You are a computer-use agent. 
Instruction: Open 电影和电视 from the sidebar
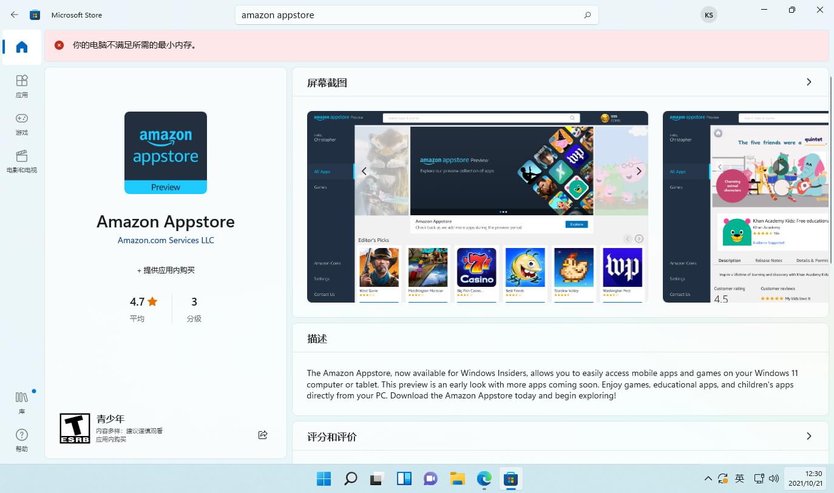[21, 162]
